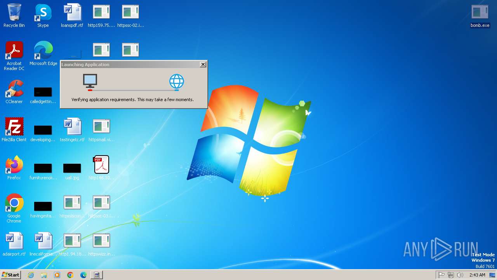Open the Google Chrome desktop shortcut
Viewport: 497px width, 280px height.
pyautogui.click(x=14, y=208)
